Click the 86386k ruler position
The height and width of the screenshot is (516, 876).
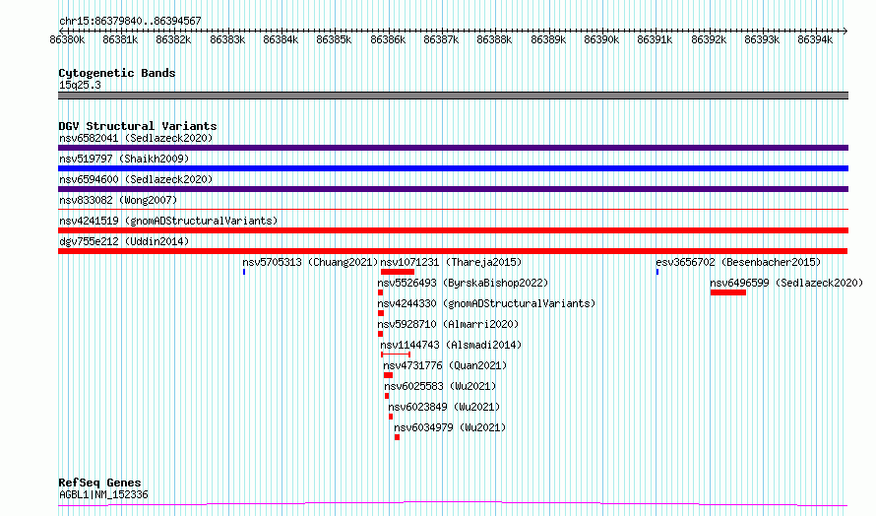pos(388,39)
